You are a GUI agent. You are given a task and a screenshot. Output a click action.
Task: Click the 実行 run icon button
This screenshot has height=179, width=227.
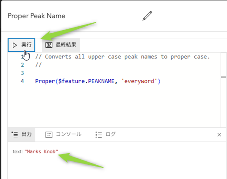[x=21, y=45]
